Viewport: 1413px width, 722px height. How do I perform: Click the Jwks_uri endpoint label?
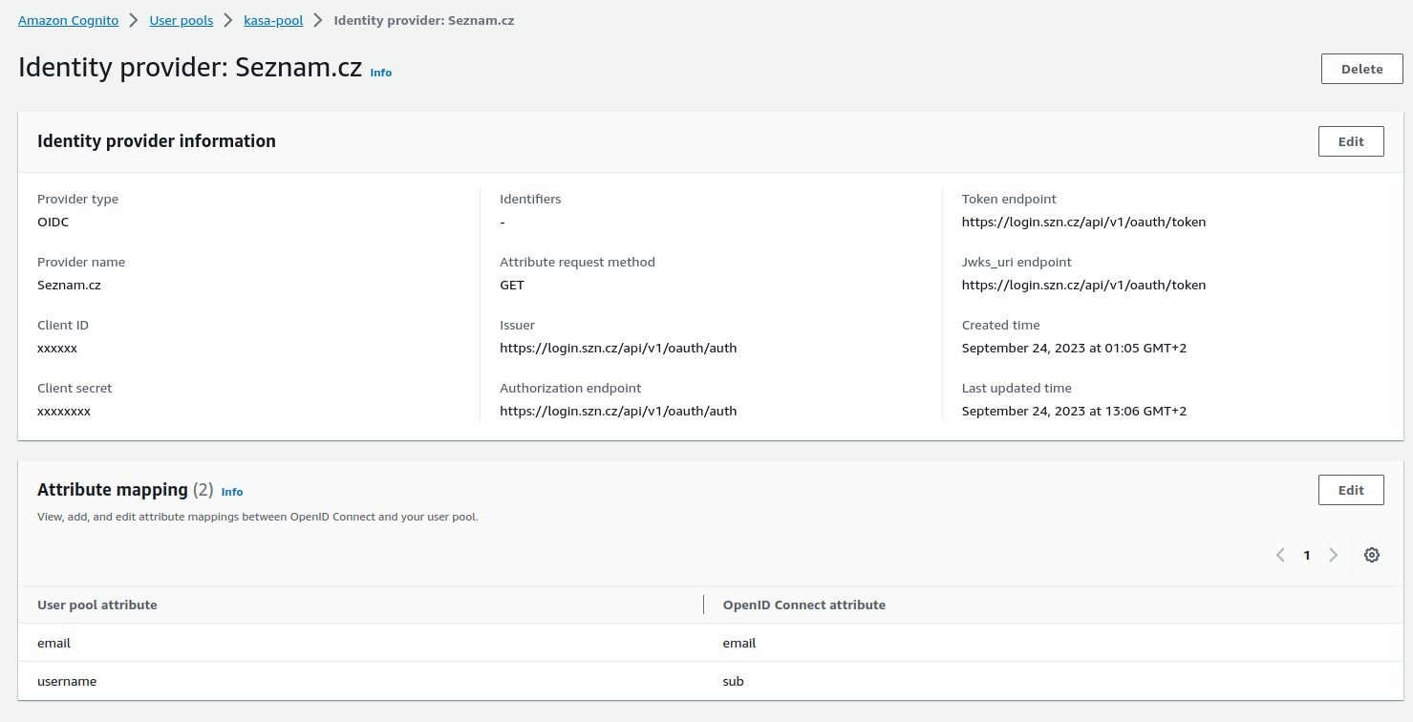[1017, 262]
